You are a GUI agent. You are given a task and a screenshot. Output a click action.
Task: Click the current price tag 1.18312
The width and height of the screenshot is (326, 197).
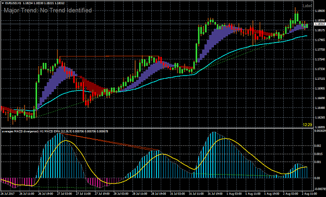coord(320,24)
